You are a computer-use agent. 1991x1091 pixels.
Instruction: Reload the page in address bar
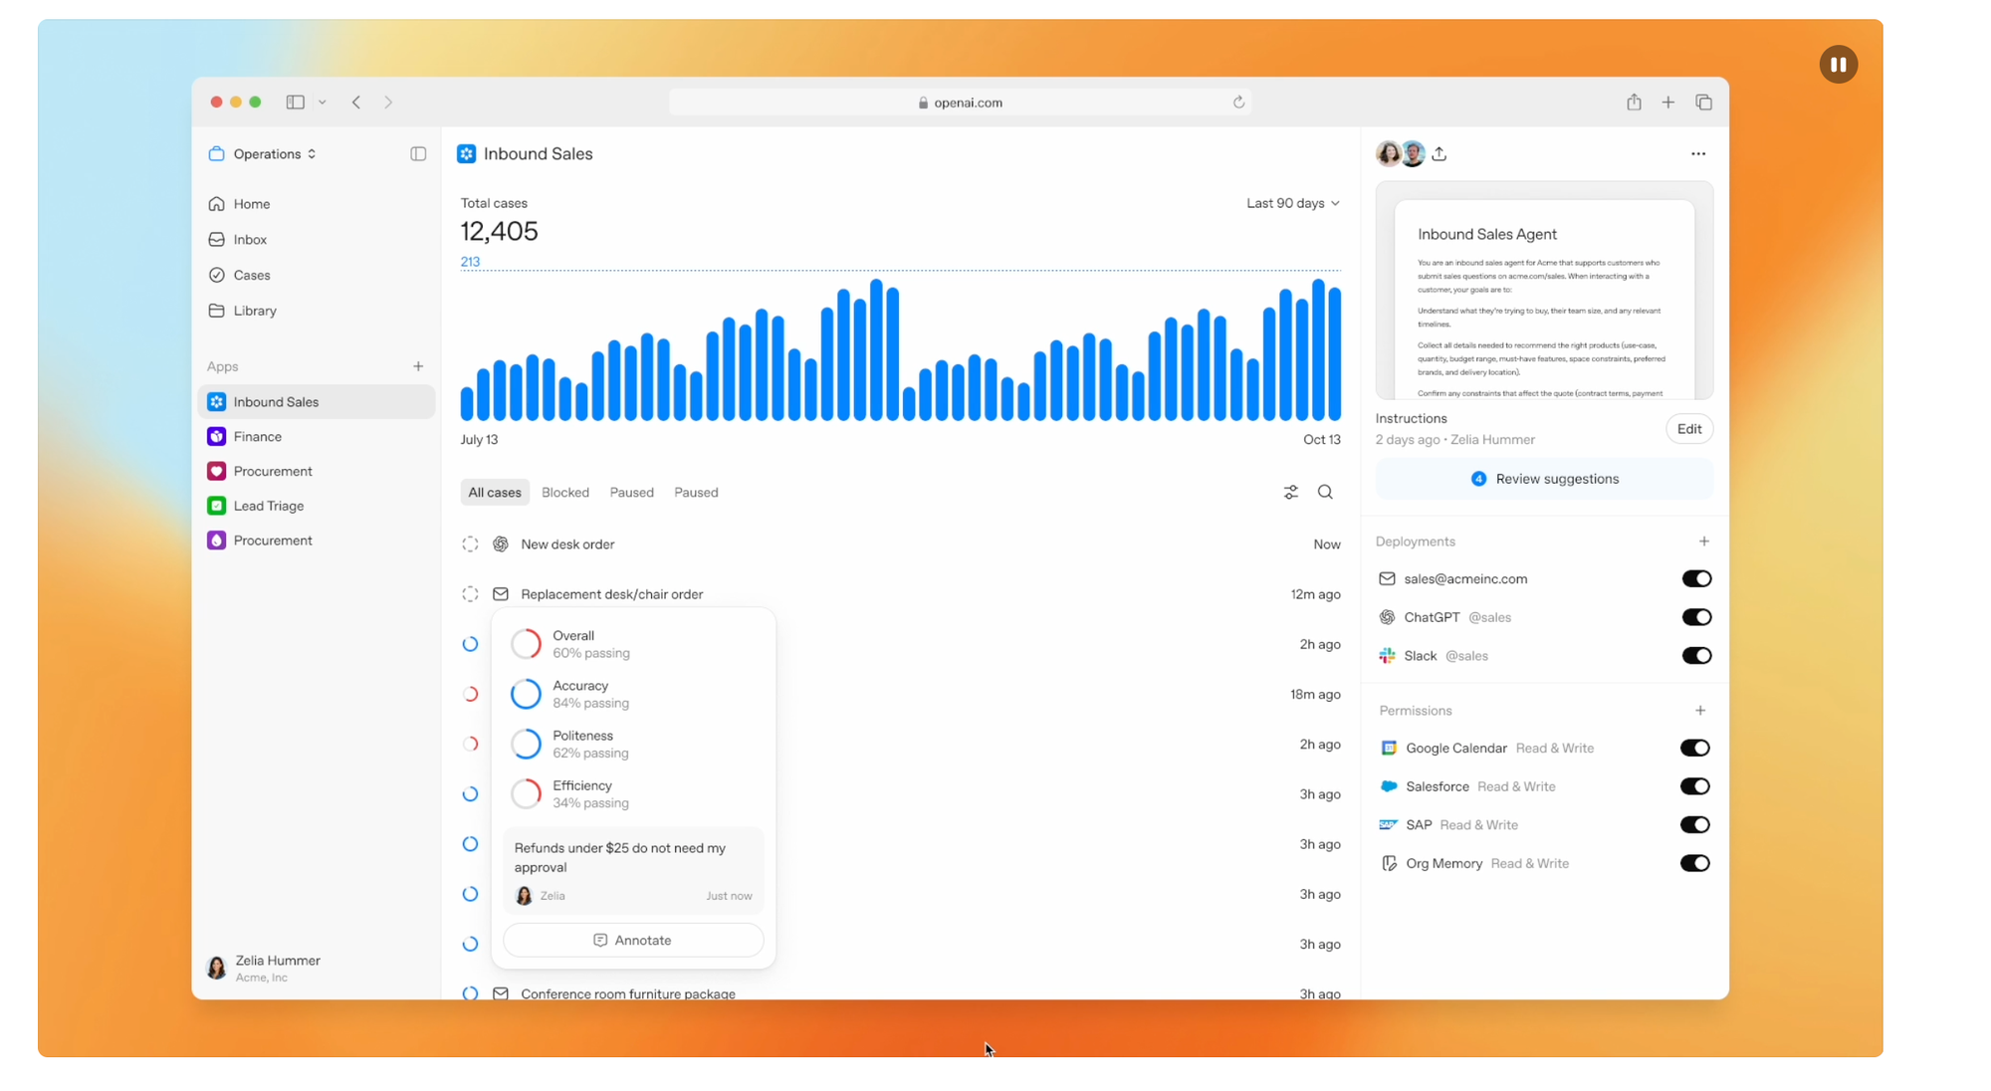pos(1238,103)
